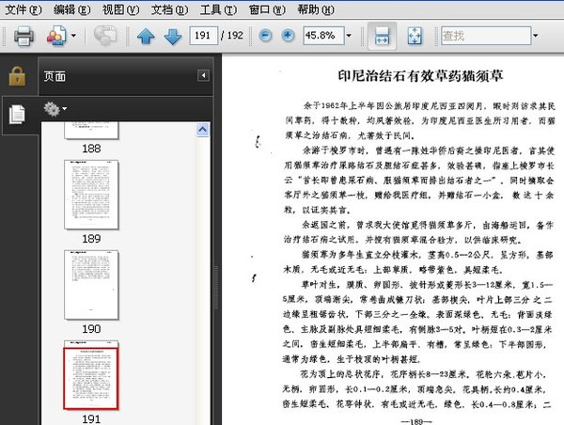This screenshot has height=425, width=564.
Task: Select page 190 thumbnail
Action: tap(91, 285)
